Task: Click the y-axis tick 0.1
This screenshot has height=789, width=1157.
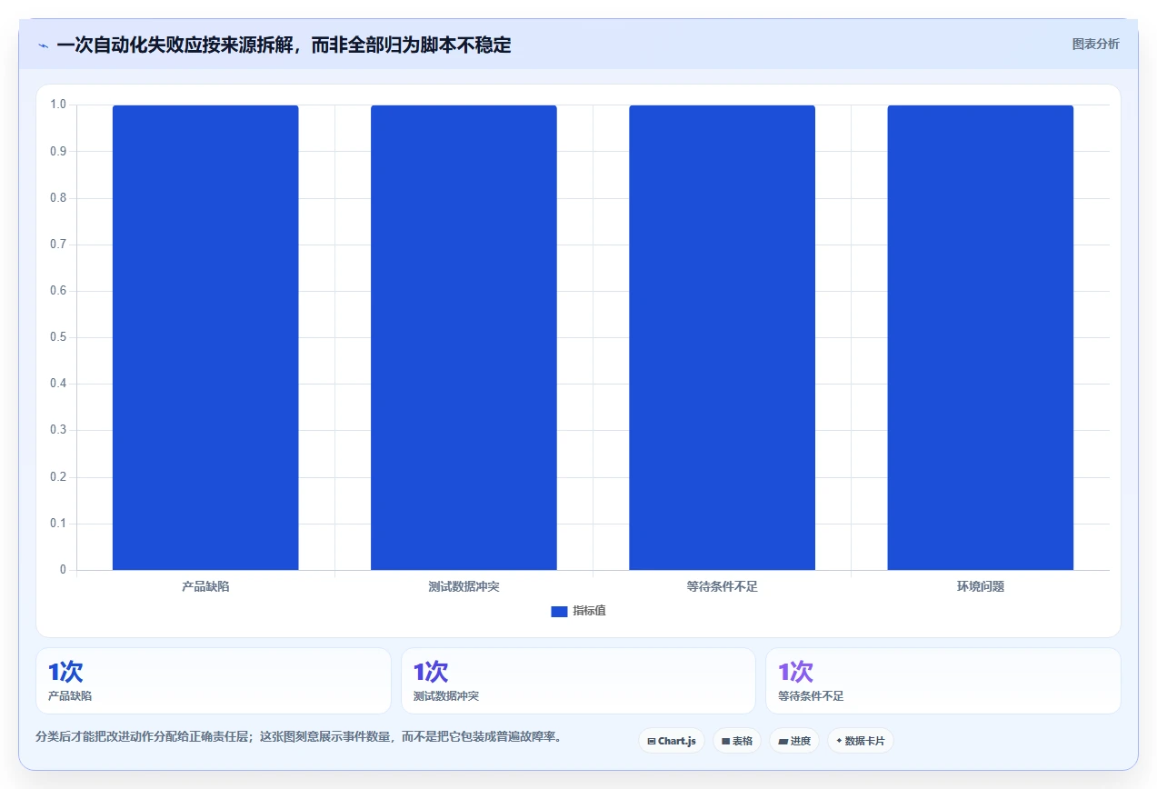Action: (x=58, y=524)
